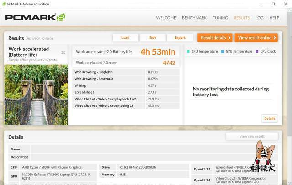The image size is (292, 185).
Task: Toggle GPU Temperature legend swatch
Action: pos(222,51)
